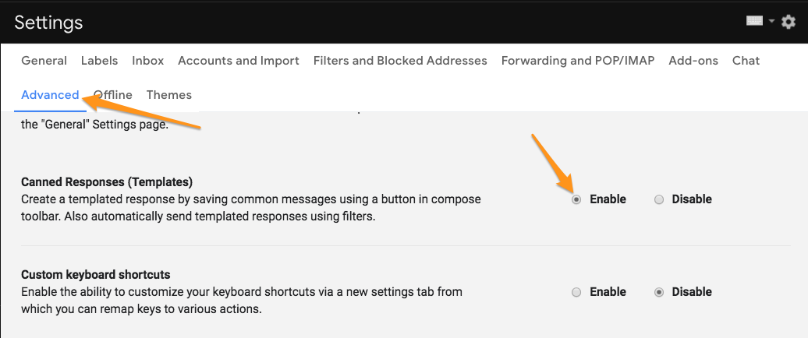Click the Canned Responses (Templates) heading
Viewport: 808px width, 338px height.
107,182
